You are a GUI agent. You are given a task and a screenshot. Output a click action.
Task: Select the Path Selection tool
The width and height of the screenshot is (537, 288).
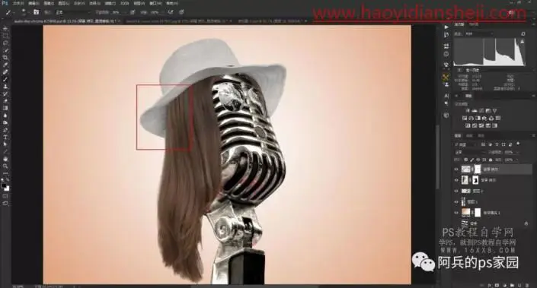coord(5,144)
